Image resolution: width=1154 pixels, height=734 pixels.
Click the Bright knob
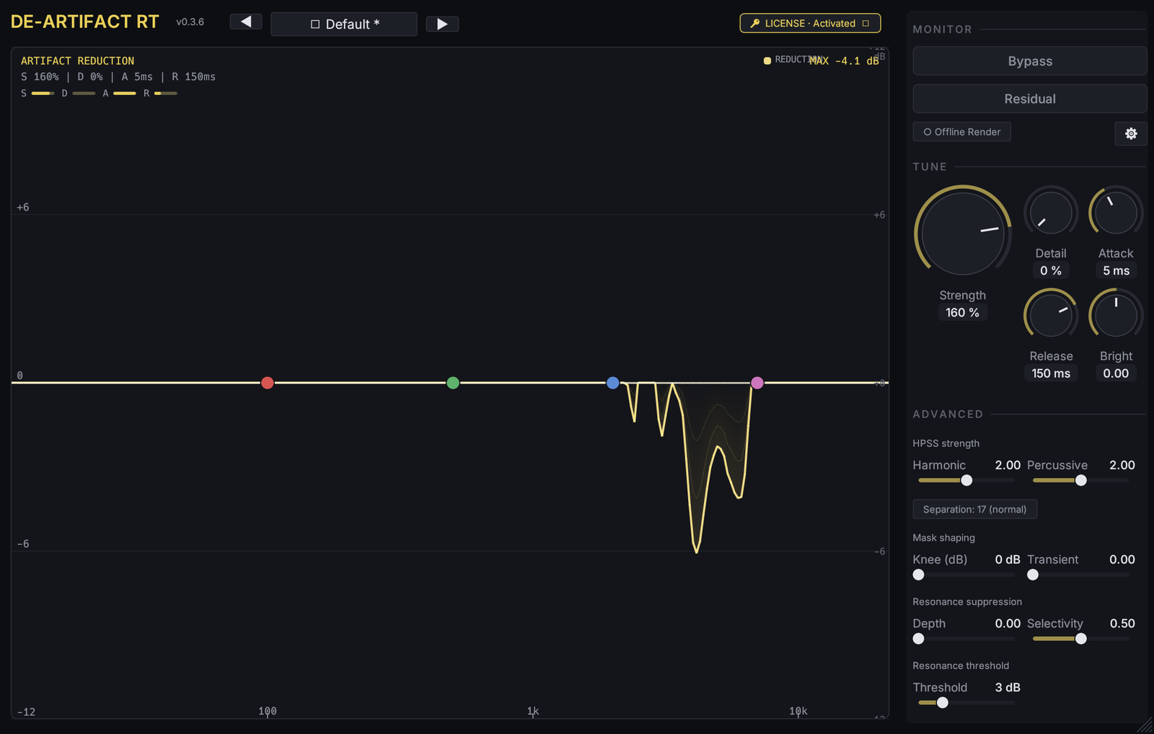point(1116,316)
